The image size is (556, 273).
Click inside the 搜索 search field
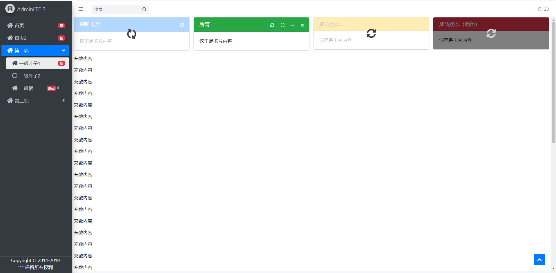pos(116,9)
